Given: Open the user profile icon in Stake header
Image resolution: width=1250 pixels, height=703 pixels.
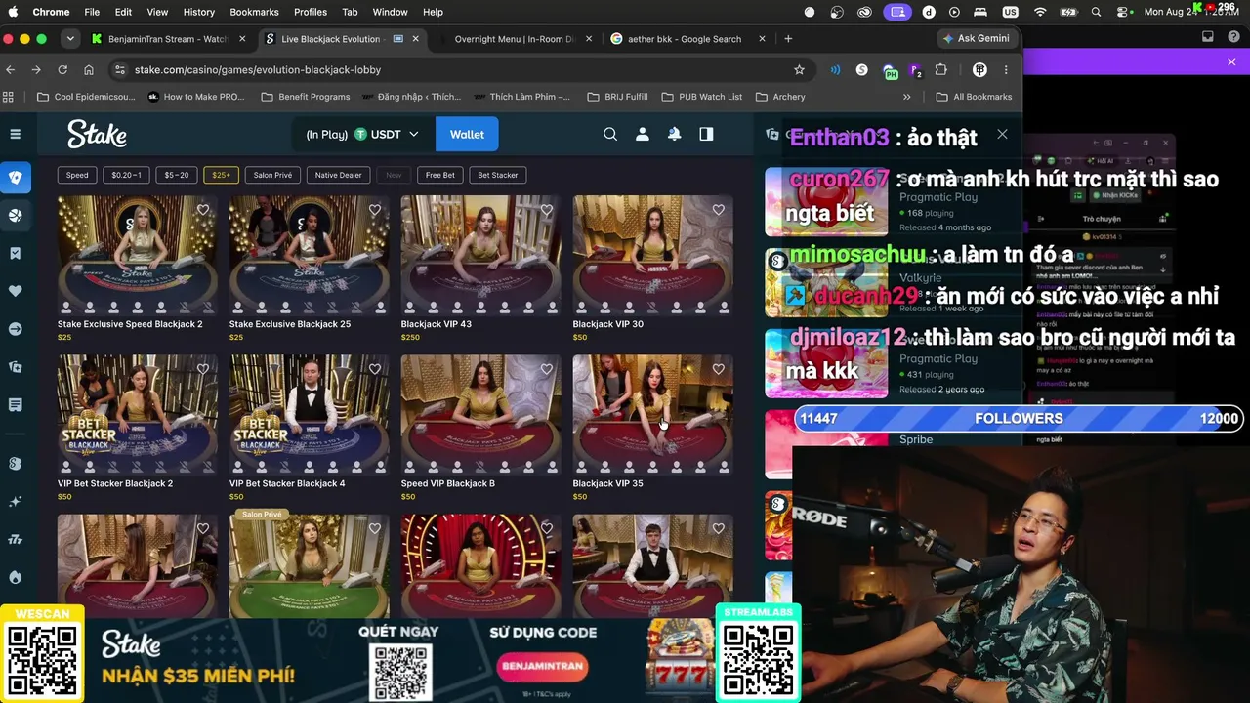Looking at the screenshot, I should coord(643,134).
